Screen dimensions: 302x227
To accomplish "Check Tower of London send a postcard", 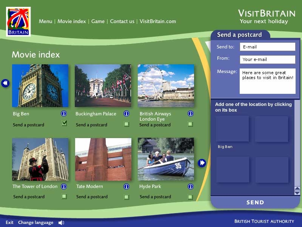I will (x=64, y=196).
